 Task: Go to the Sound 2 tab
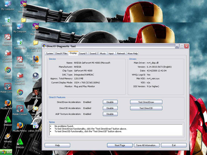[x=94, y=53]
